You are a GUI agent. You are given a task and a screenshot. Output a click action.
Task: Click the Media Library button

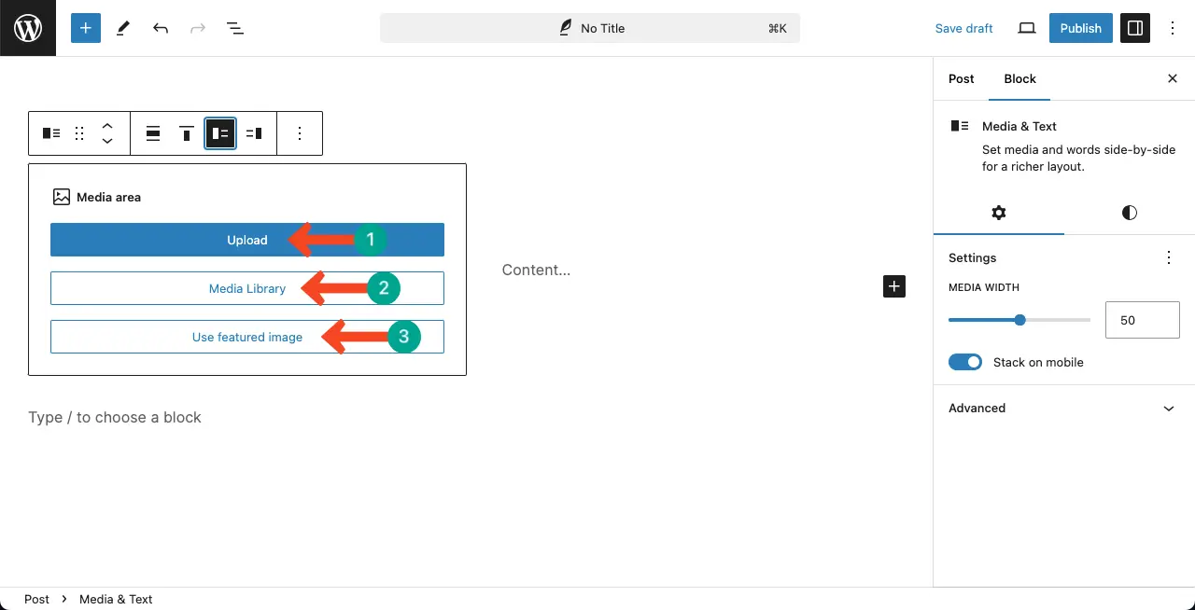tap(247, 288)
